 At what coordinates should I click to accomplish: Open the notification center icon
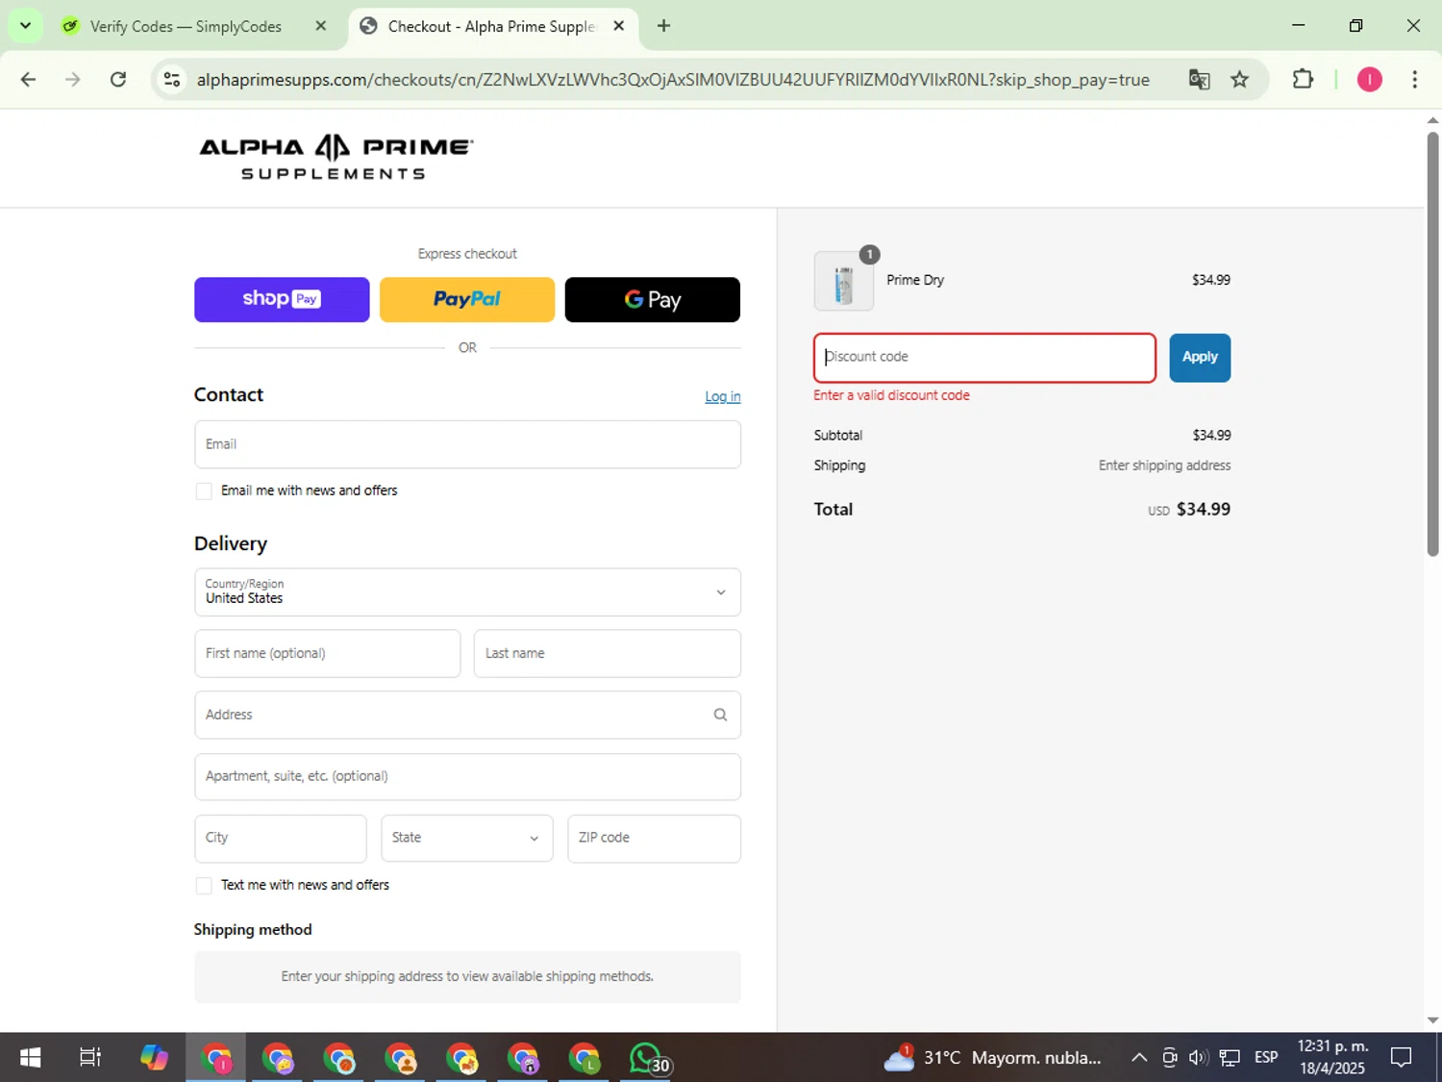(x=1402, y=1058)
